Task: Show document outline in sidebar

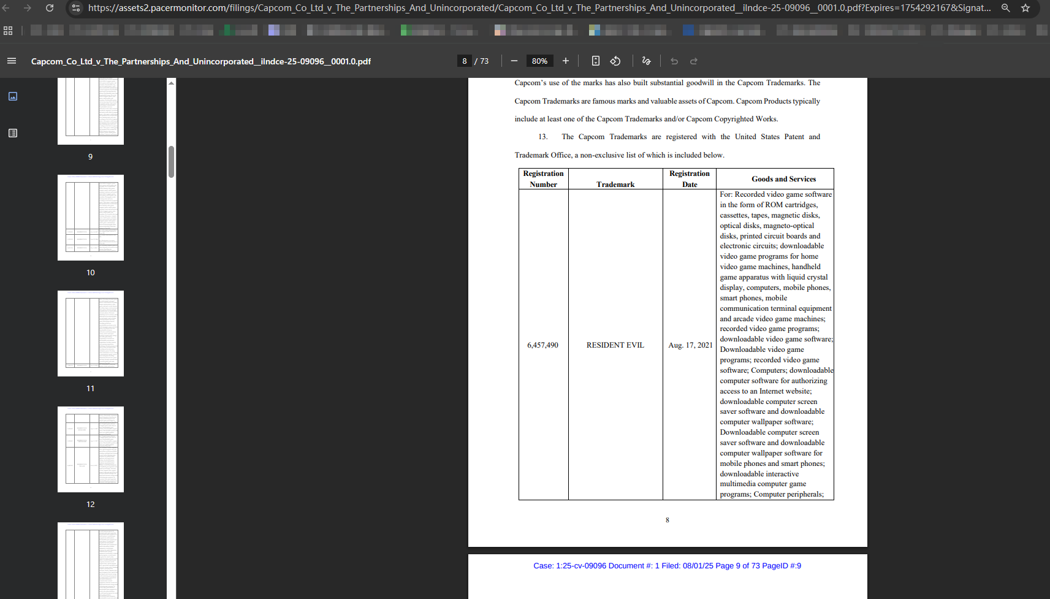Action: [13, 133]
